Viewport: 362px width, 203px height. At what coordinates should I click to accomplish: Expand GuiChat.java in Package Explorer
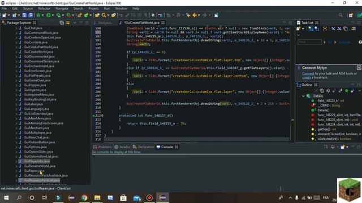[x=16, y=28]
